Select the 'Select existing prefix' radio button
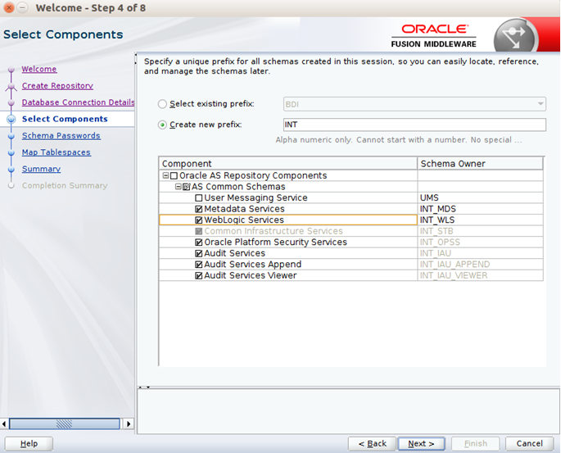This screenshot has width=561, height=453. point(162,104)
